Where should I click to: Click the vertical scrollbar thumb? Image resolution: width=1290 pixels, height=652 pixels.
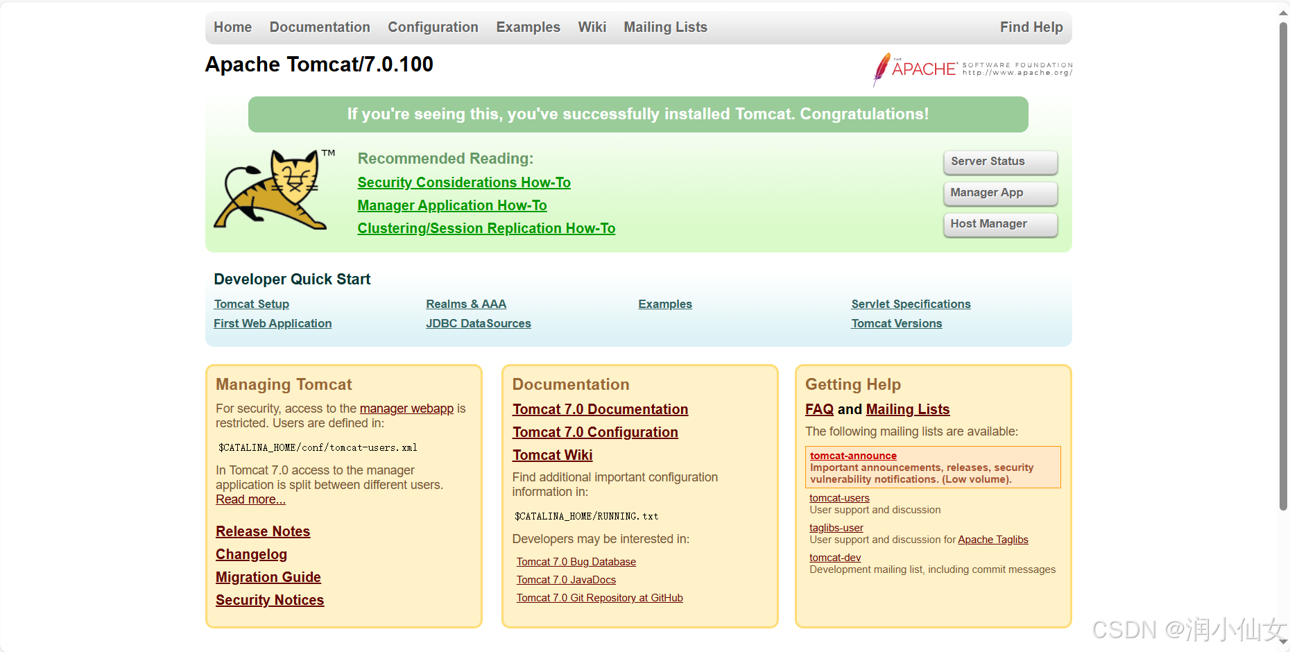1283,267
